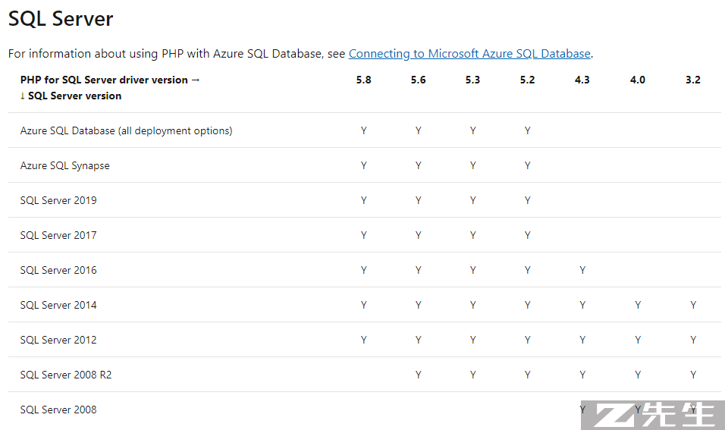Click the Y for SQL Server 2008 R2 under 3.2

(x=694, y=375)
